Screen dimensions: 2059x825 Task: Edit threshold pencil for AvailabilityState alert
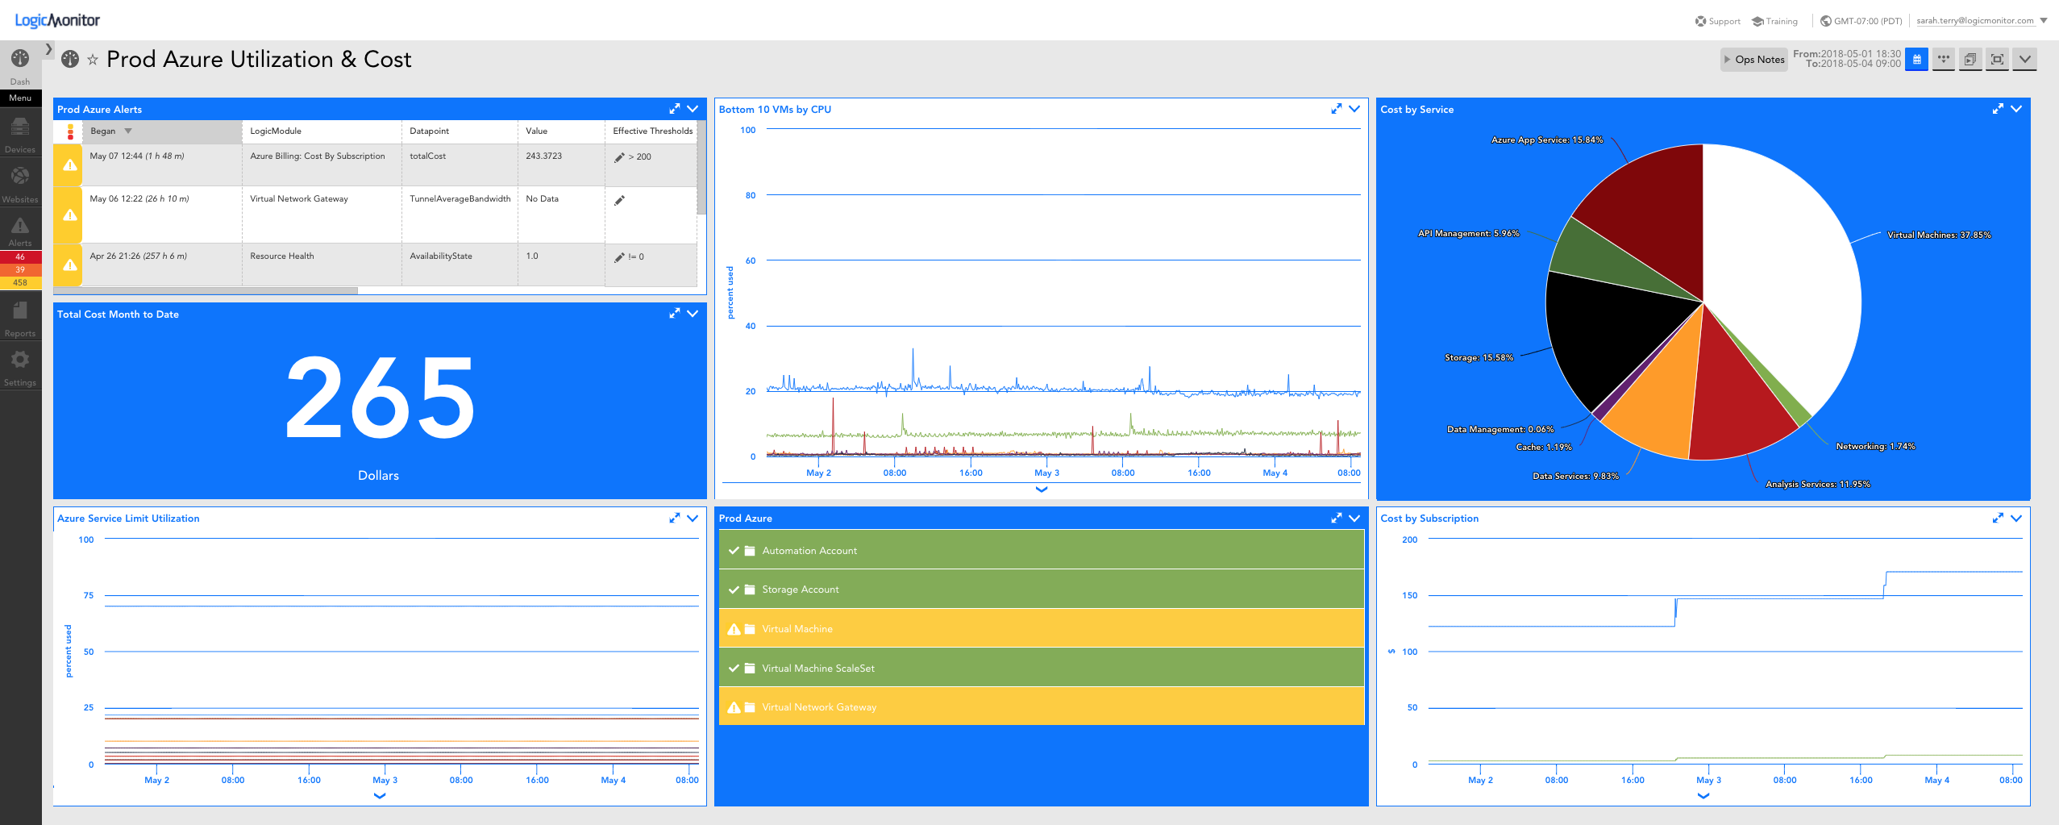pyautogui.click(x=619, y=257)
